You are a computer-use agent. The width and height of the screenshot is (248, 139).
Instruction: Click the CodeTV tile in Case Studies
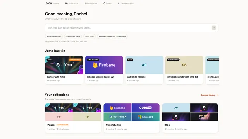pyautogui.click(x=146, y=108)
